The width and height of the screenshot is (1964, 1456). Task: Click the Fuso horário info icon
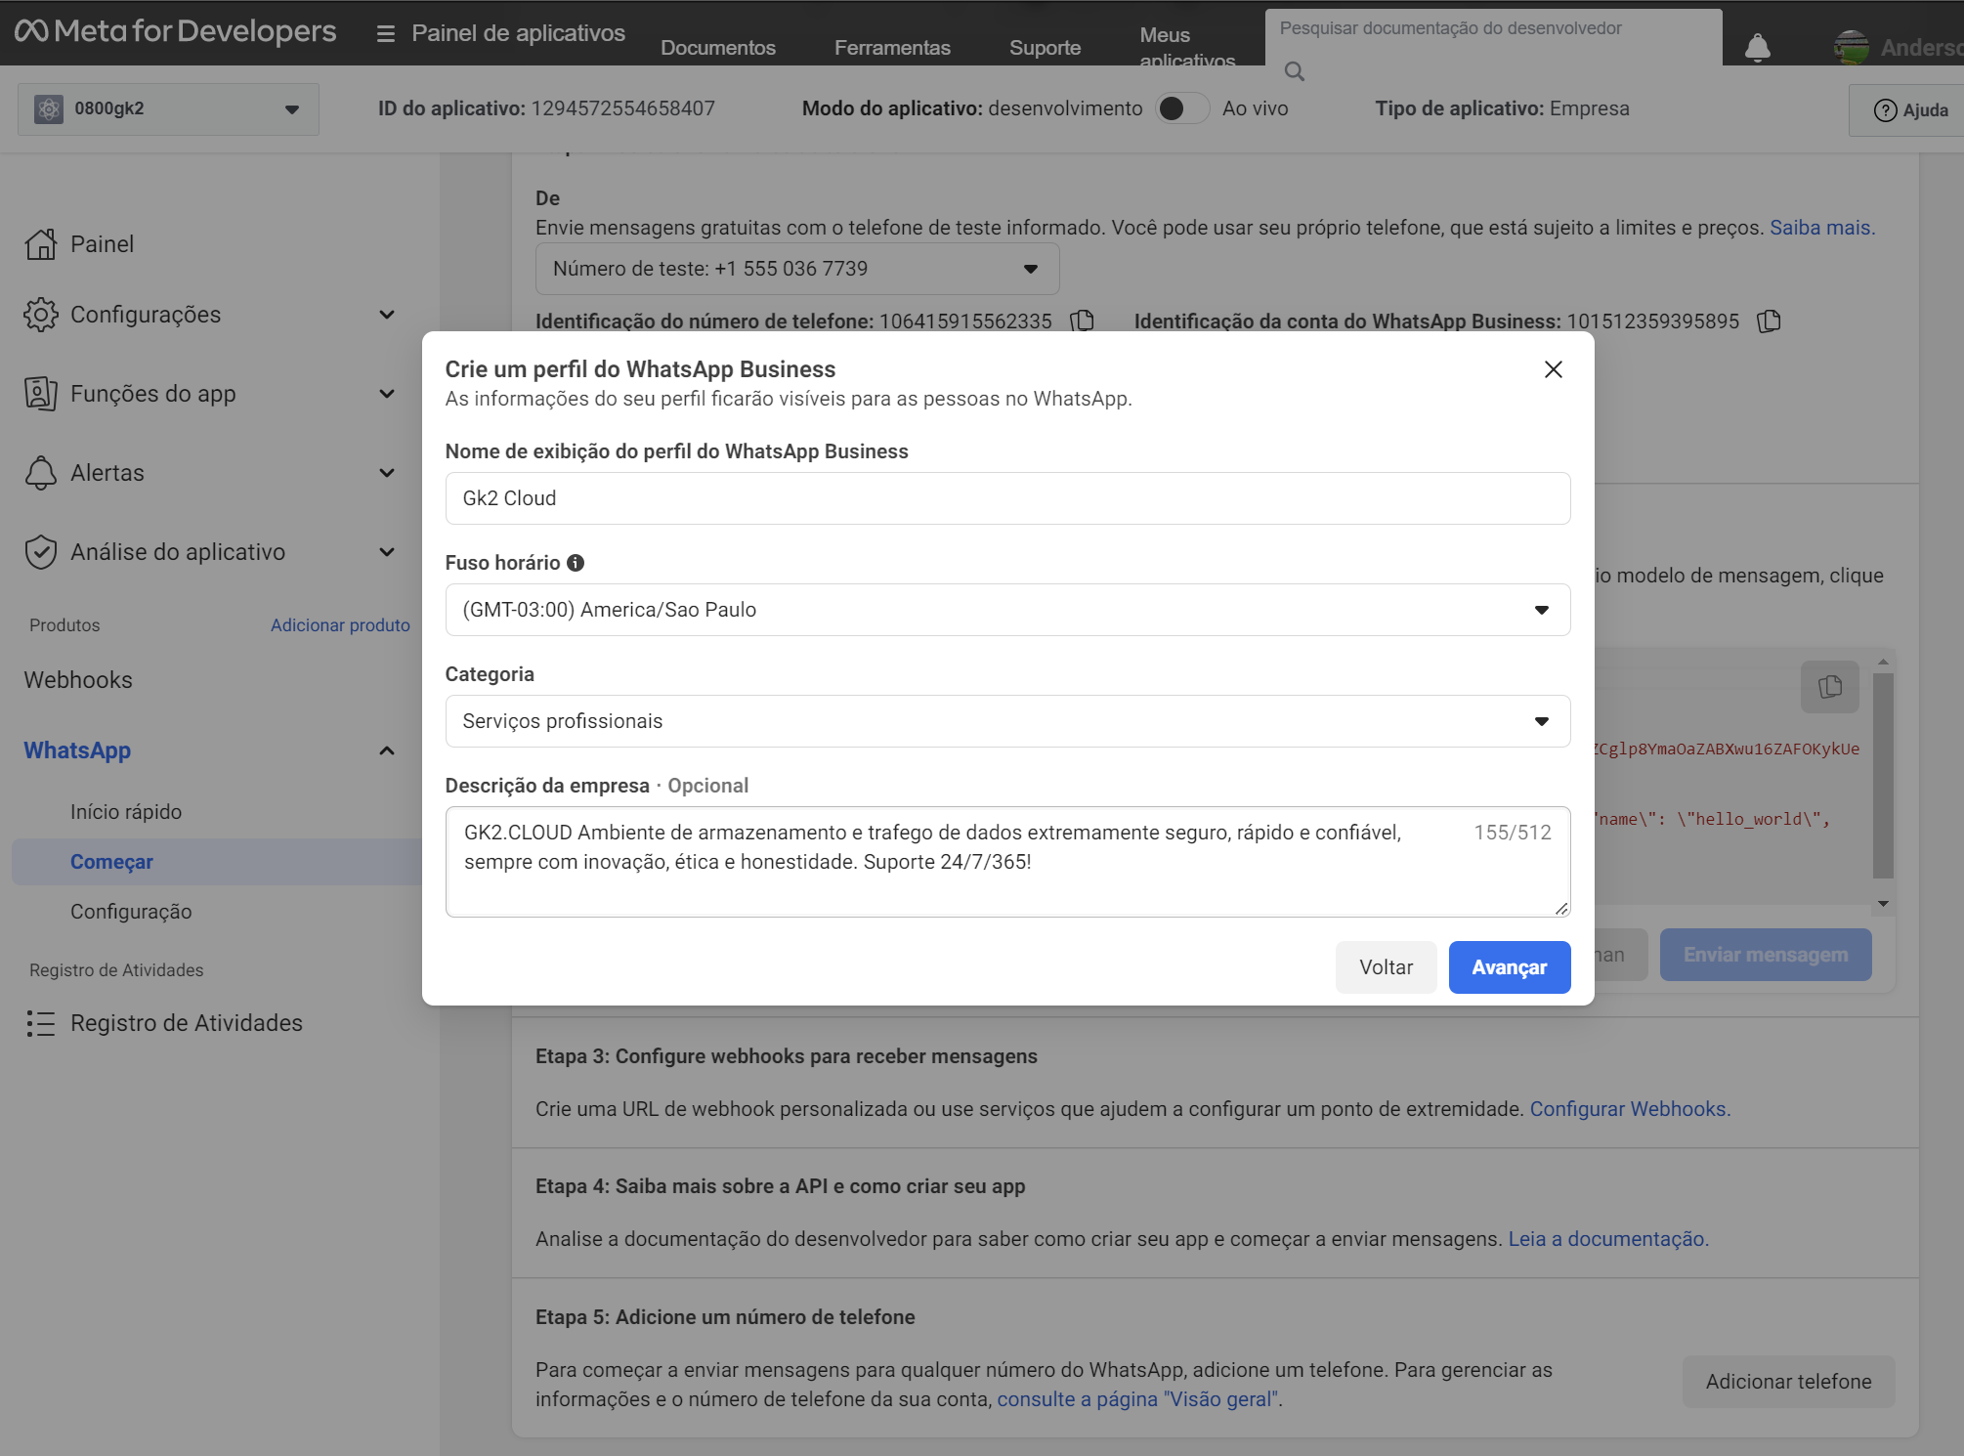[576, 563]
